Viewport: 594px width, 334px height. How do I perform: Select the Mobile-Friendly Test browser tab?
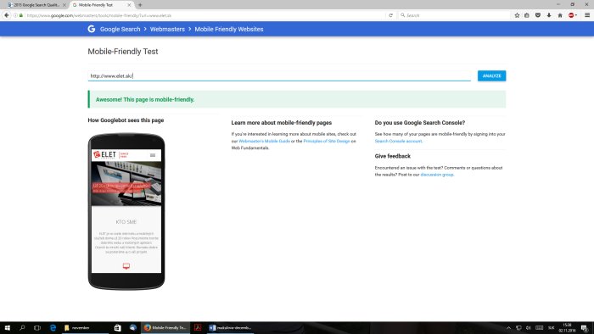[99, 5]
